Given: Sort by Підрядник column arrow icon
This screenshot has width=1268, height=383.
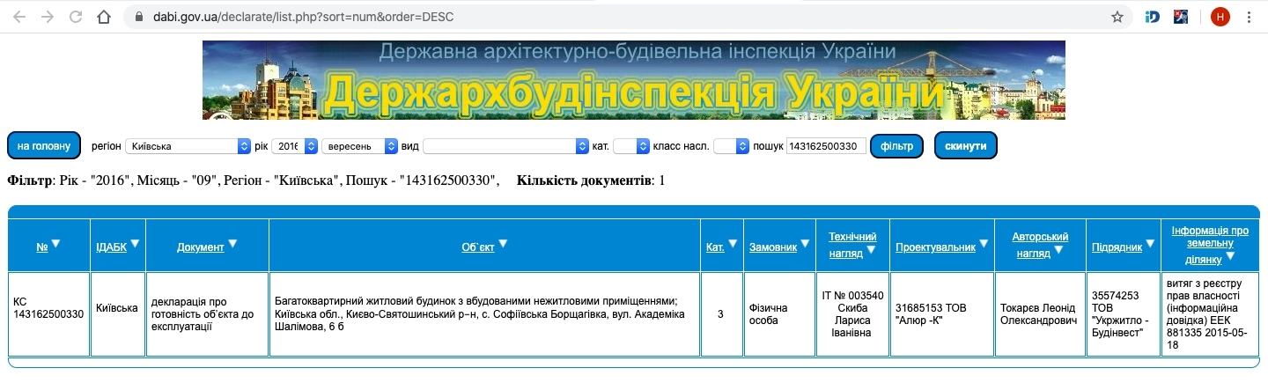Looking at the screenshot, I should pos(1150,244).
